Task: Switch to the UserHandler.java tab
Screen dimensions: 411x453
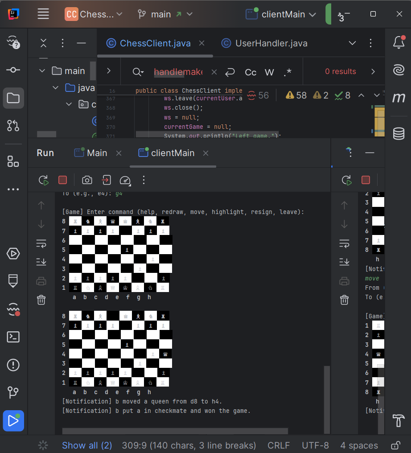Action: pos(271,43)
